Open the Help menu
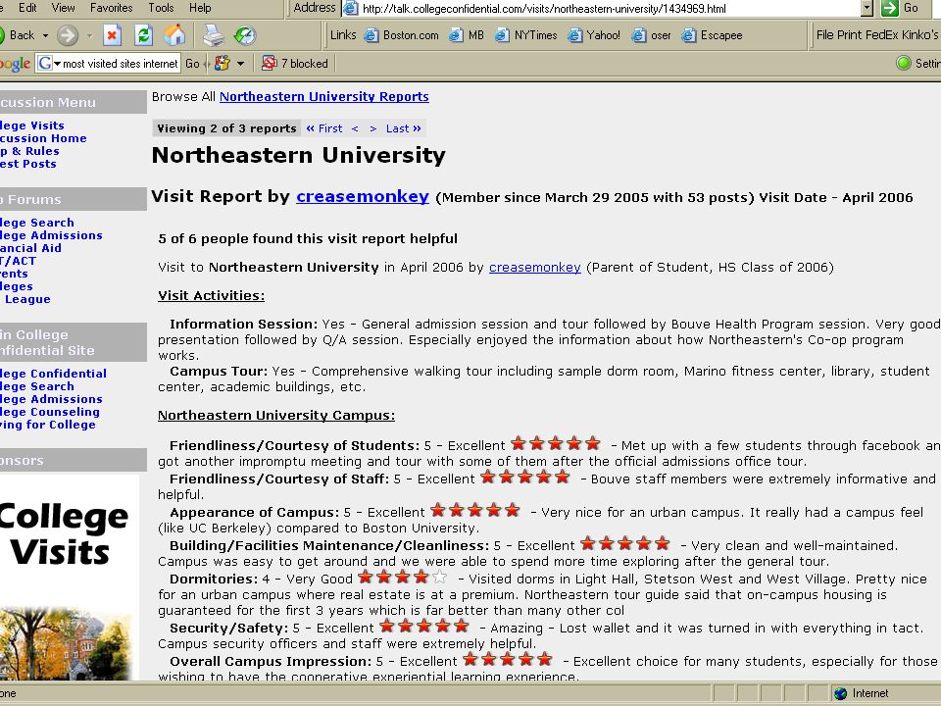This screenshot has width=941, height=706. pos(200,8)
